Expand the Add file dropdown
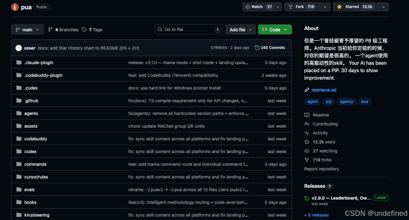 240,29
